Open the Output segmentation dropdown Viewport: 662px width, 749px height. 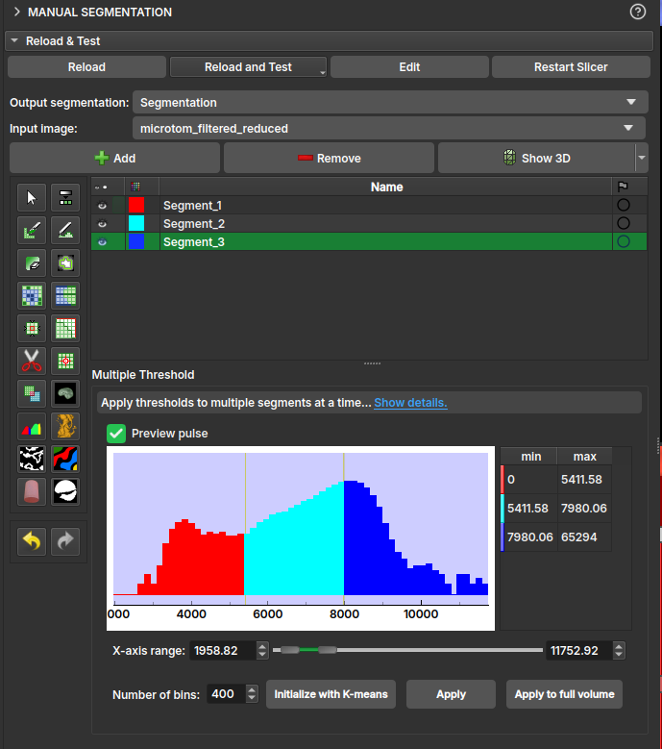[x=388, y=102]
